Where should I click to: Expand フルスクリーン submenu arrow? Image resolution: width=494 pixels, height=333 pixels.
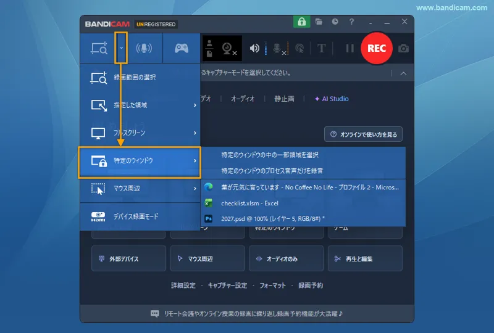pyautogui.click(x=195, y=133)
